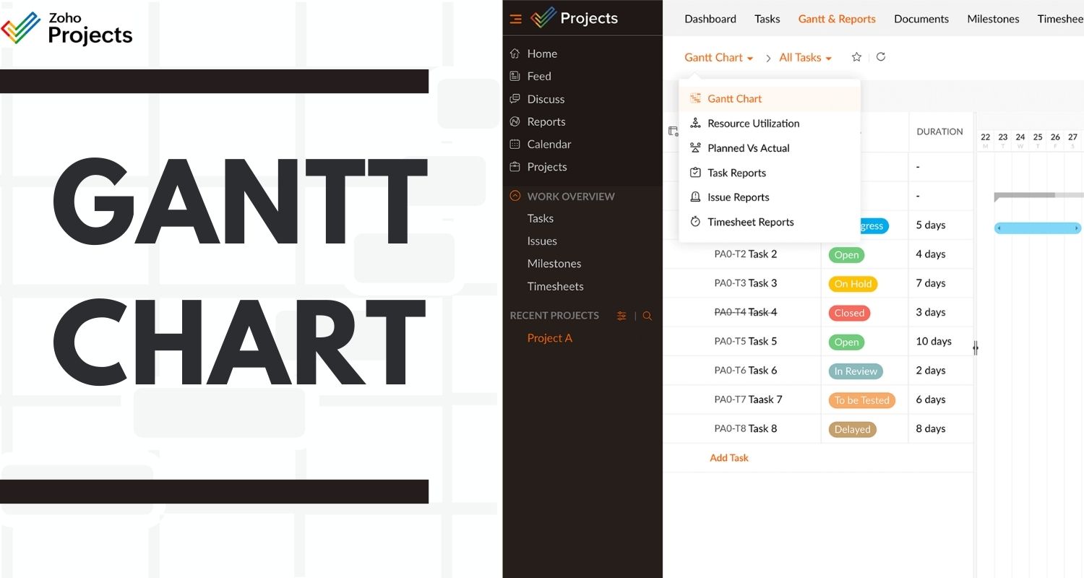Open the Documents tab

pyautogui.click(x=921, y=19)
